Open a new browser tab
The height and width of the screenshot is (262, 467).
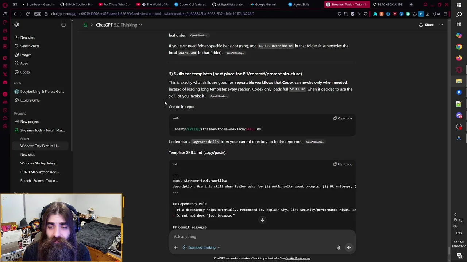411,4
